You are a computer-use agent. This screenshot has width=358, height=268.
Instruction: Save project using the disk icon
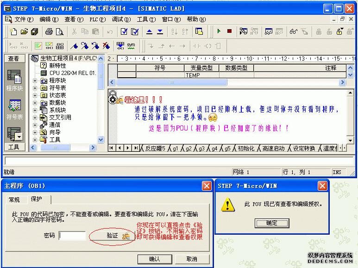(34, 31)
